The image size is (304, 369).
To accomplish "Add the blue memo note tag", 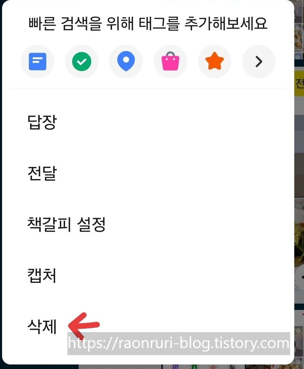I will 38,62.
